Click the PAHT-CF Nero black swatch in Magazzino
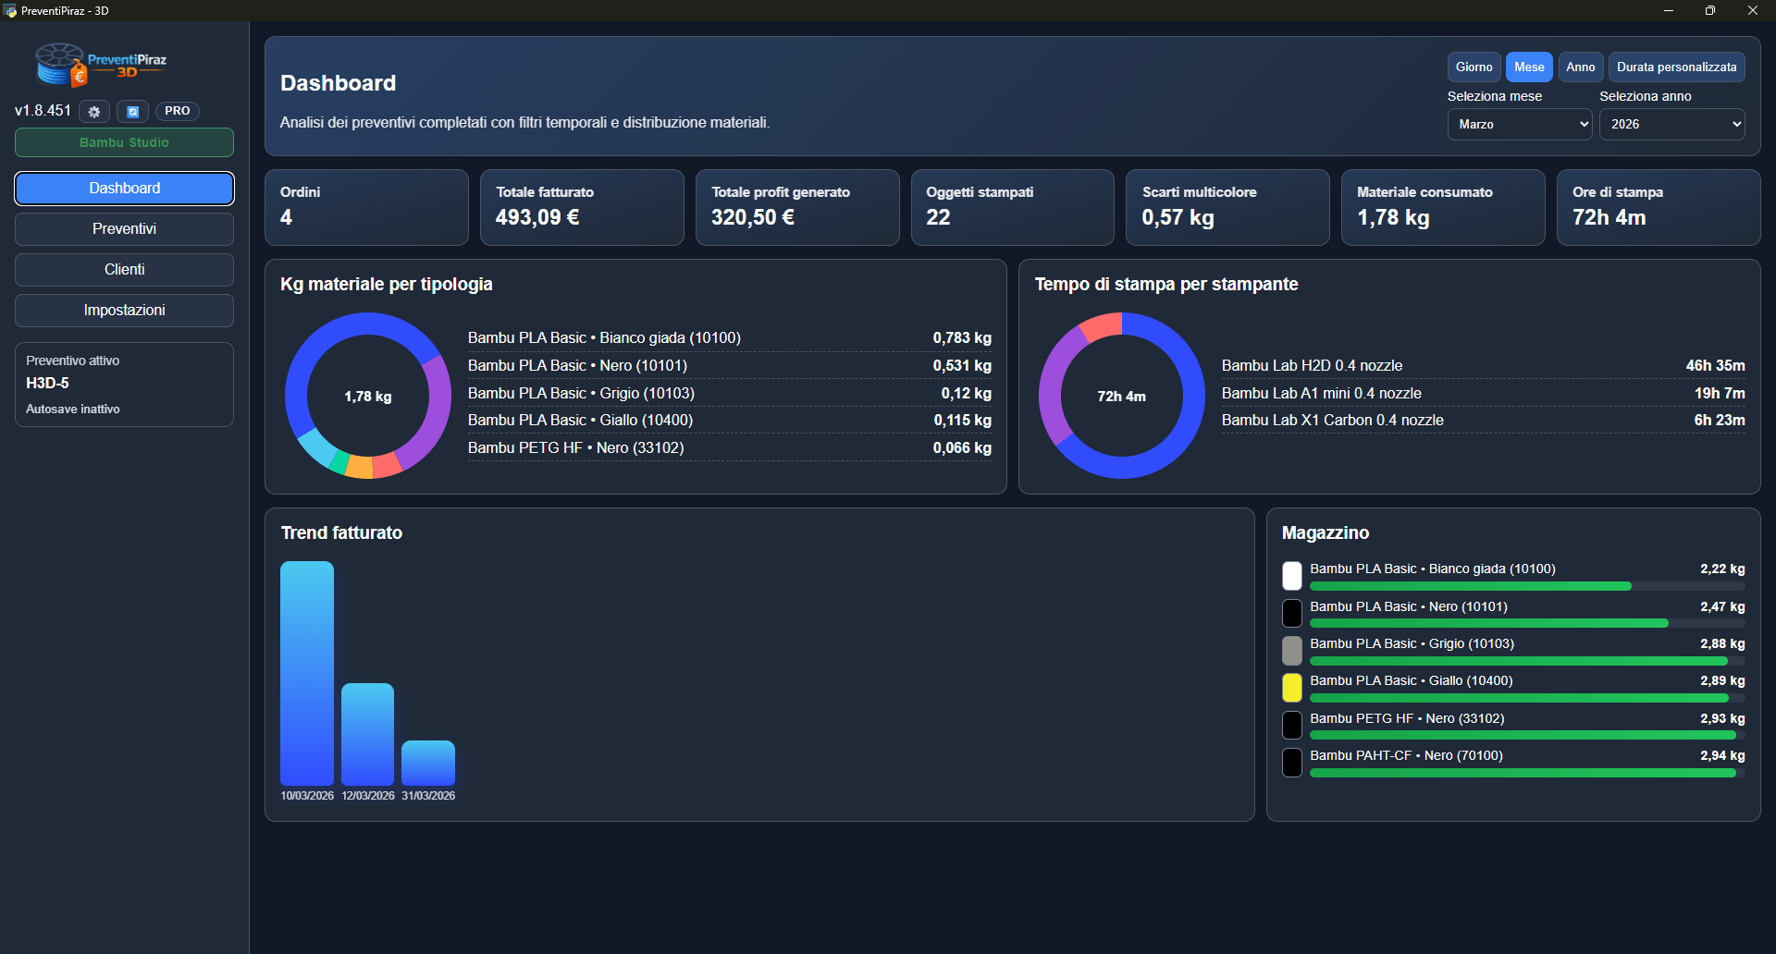1776x954 pixels. 1292,763
